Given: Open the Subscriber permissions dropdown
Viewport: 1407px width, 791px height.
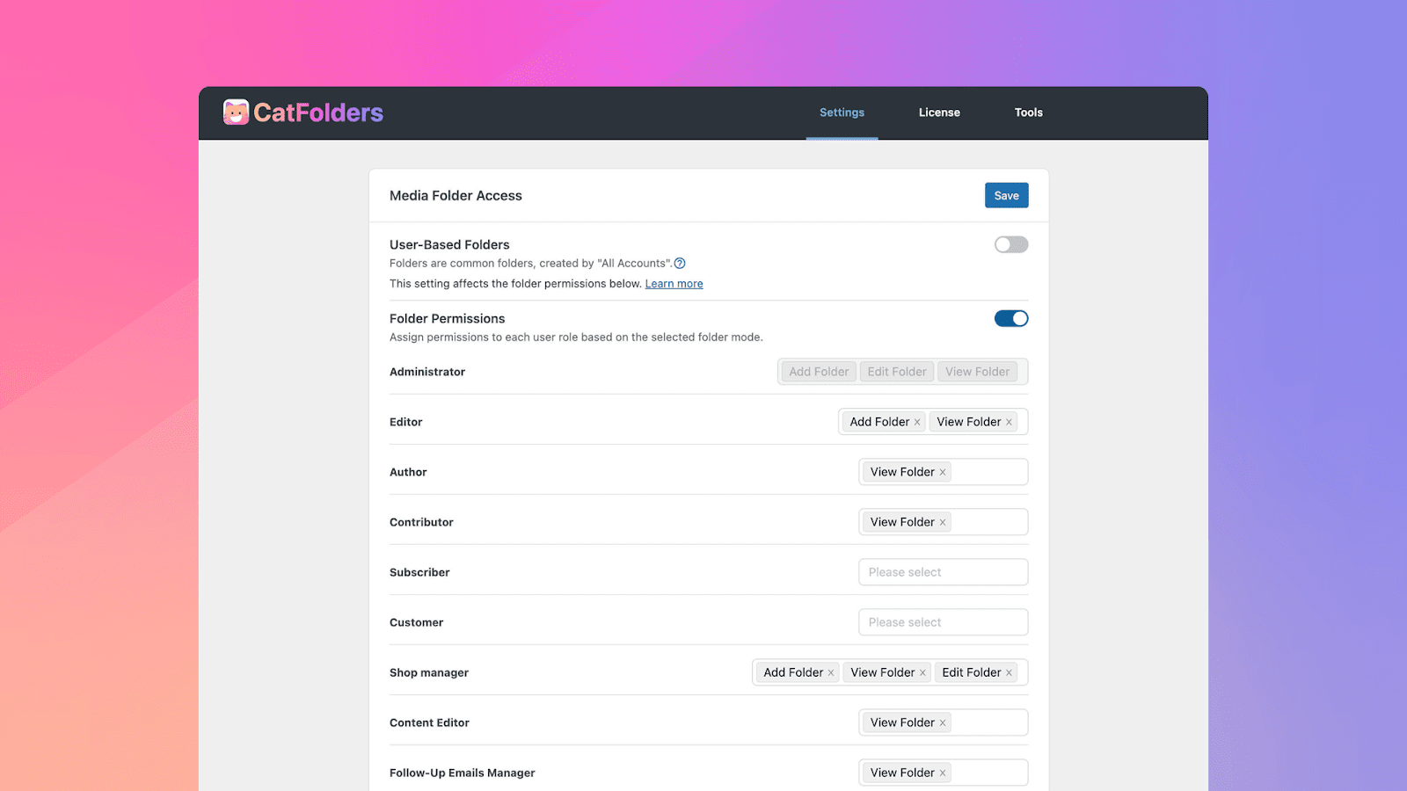Looking at the screenshot, I should tap(944, 572).
